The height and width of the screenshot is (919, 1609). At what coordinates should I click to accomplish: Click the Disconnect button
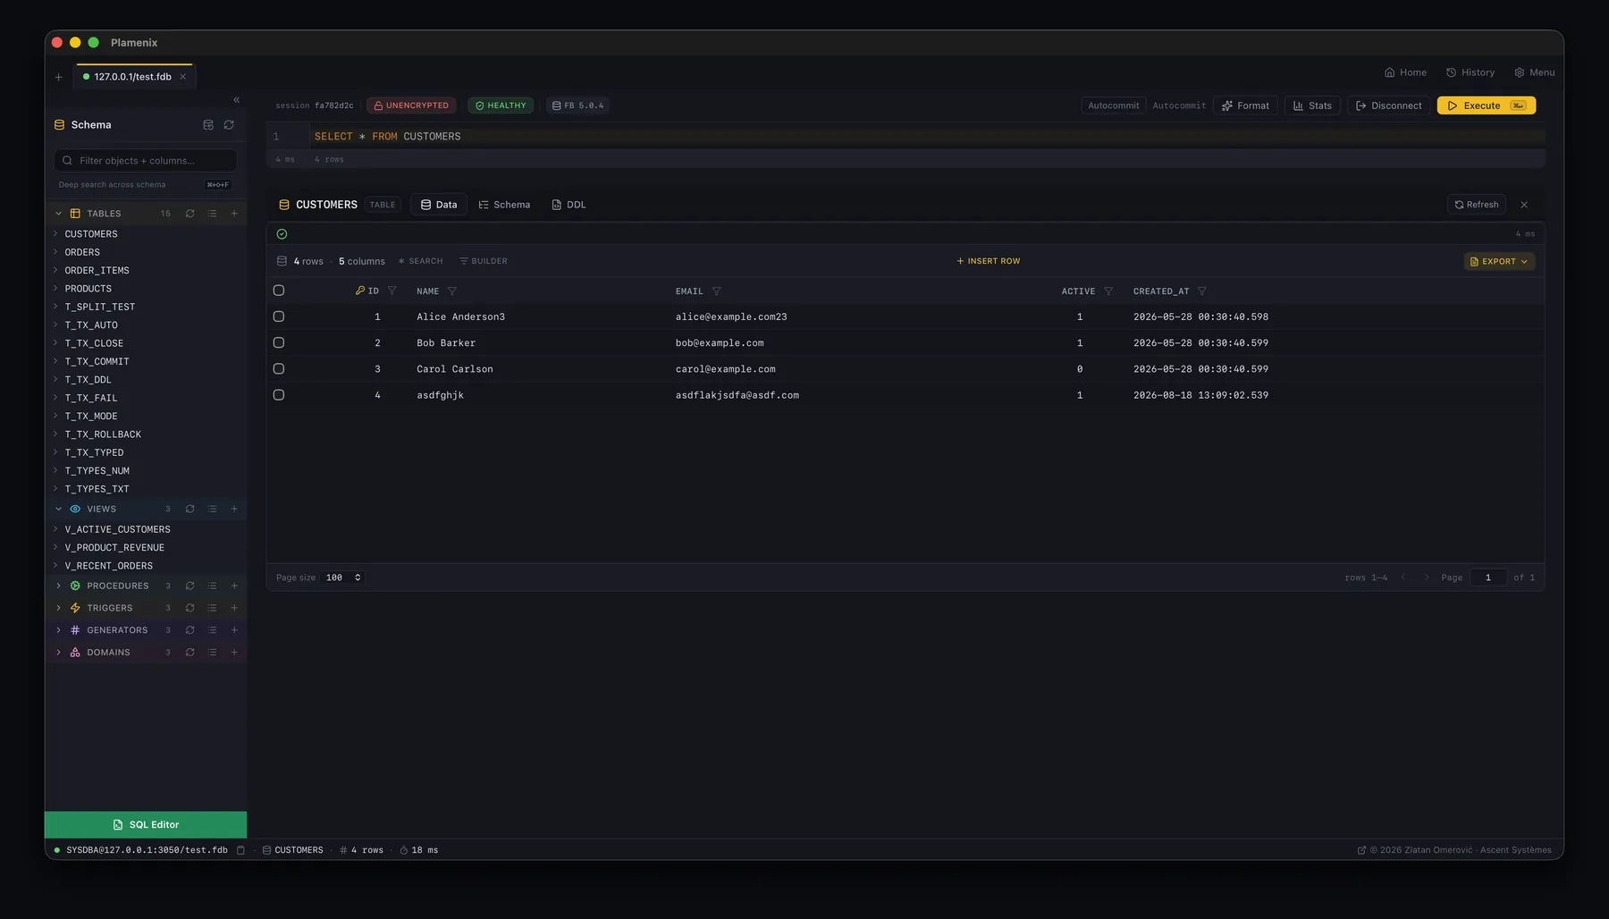tap(1388, 105)
